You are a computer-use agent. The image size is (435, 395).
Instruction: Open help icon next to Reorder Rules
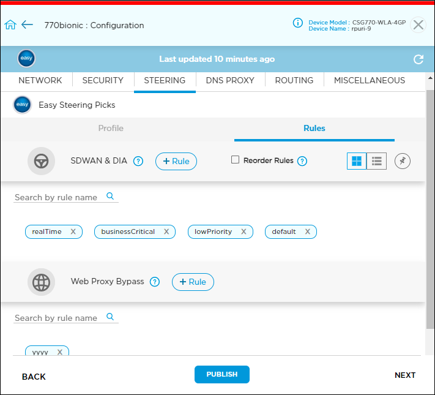302,161
